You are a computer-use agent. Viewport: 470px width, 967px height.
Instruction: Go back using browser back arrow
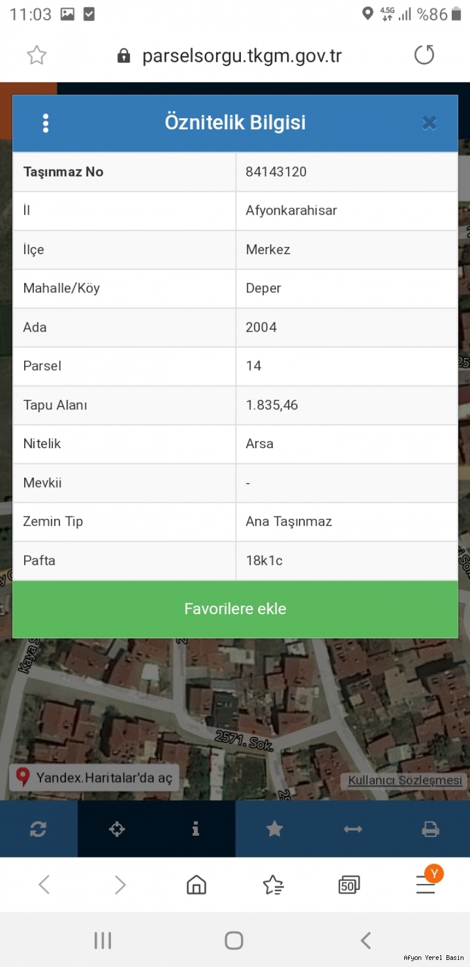pos(44,885)
